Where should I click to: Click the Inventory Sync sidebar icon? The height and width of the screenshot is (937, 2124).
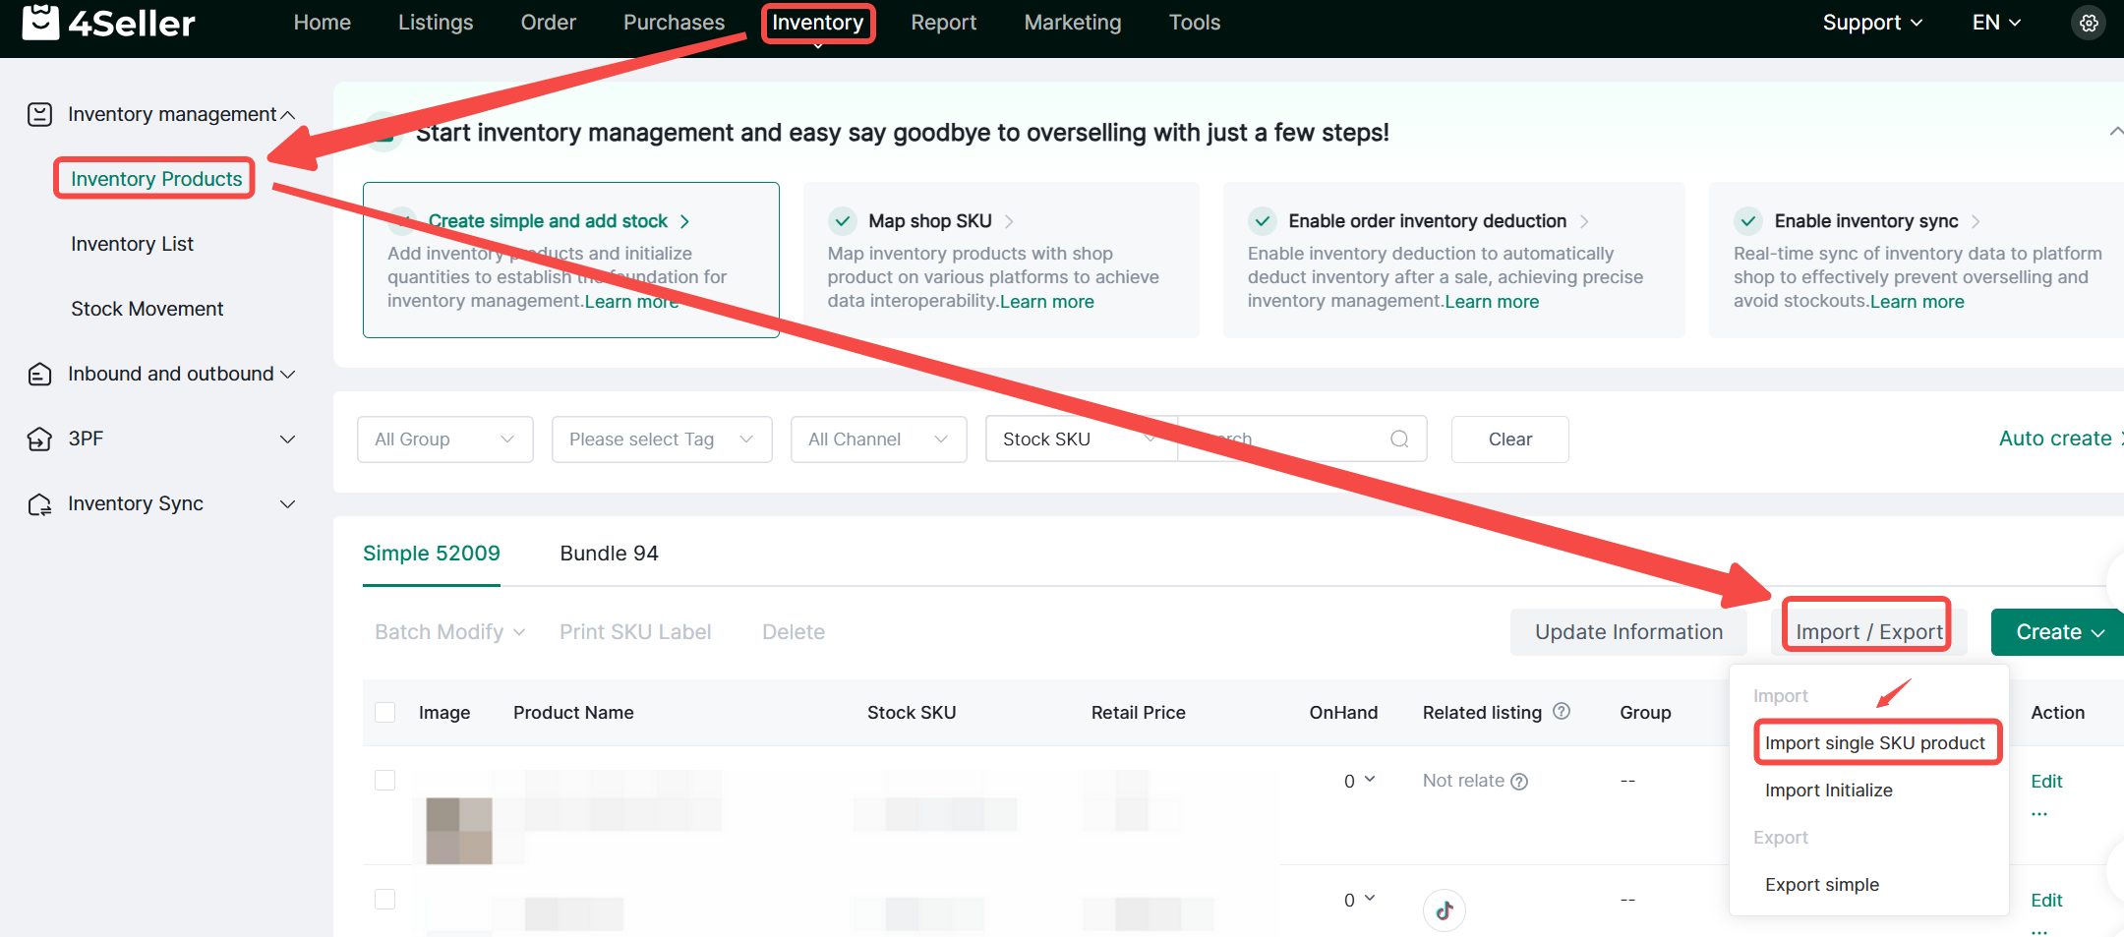coord(39,504)
